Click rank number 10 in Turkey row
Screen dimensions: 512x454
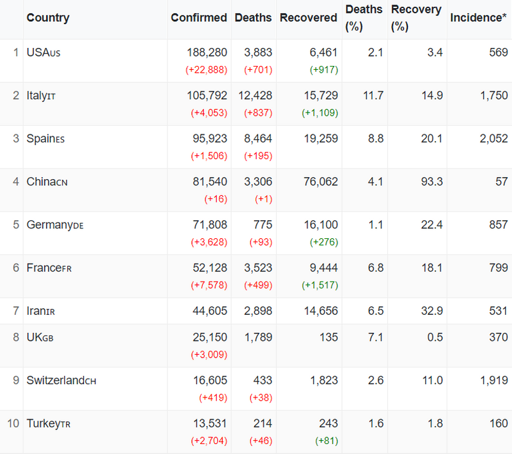(13, 423)
